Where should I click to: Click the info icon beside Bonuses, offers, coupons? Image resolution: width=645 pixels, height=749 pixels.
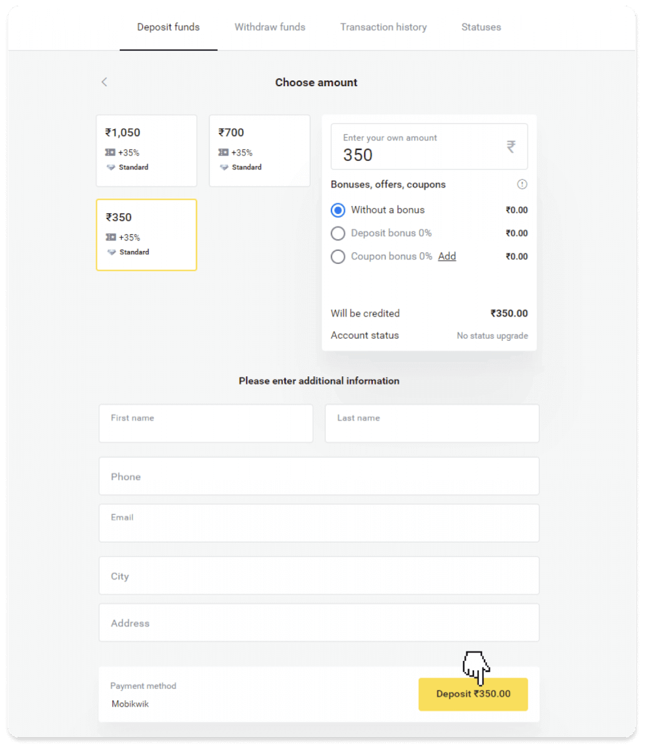(522, 184)
